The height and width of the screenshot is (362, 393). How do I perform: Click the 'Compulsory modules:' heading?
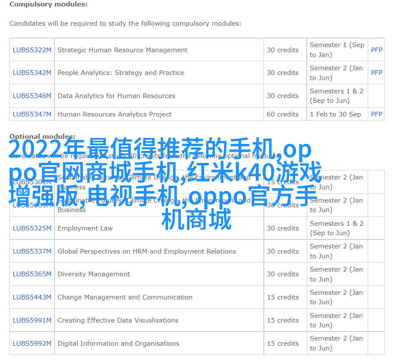48,5
